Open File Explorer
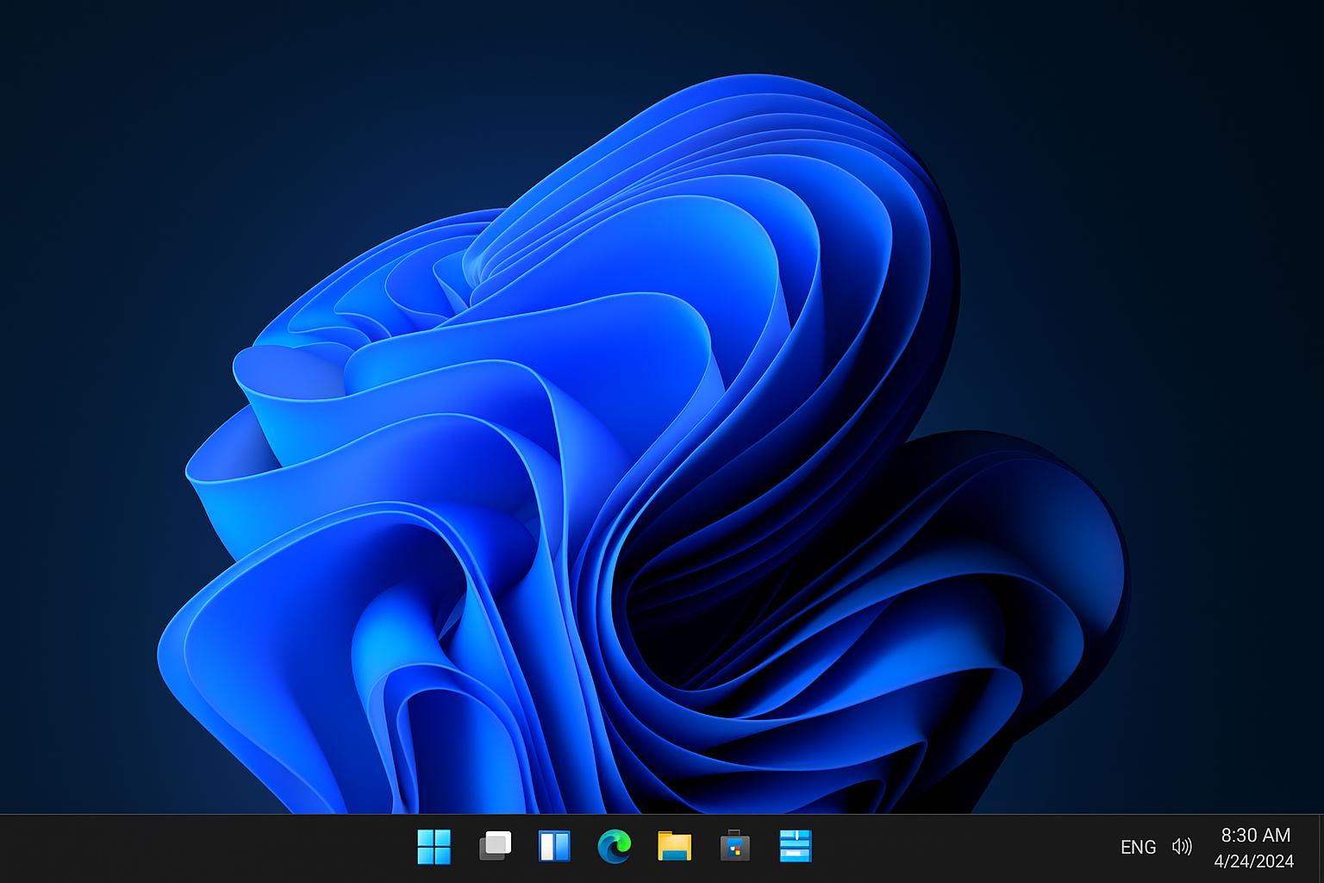Viewport: 1324px width, 883px height. (675, 847)
